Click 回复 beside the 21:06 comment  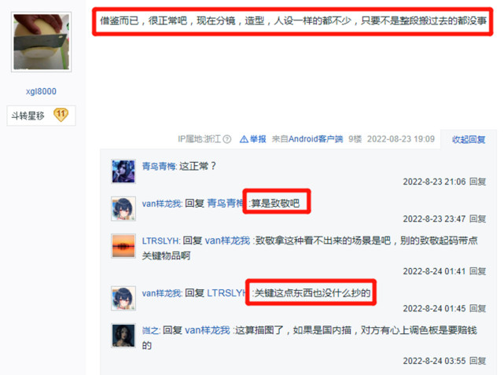coord(477,182)
